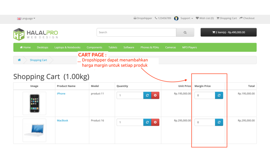Open the MacBook product link
This screenshot has height=168, width=270.
click(x=62, y=121)
